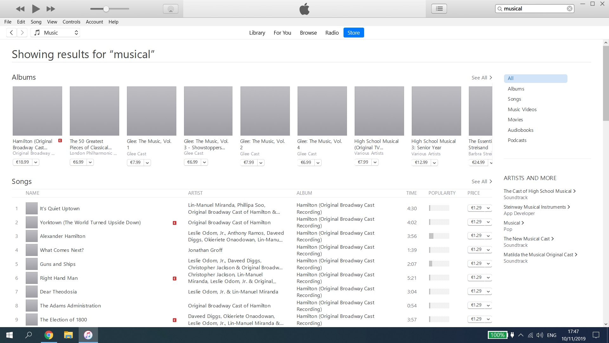Buy Alexander Hamilton song for €1.29
Screen dimensions: 609x343
coord(476,236)
